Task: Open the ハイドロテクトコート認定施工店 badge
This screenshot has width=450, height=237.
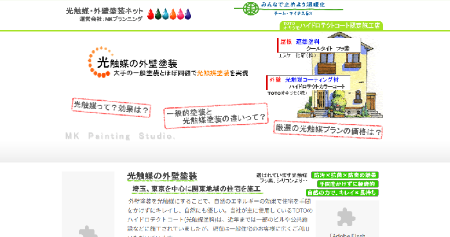Action: [331, 26]
